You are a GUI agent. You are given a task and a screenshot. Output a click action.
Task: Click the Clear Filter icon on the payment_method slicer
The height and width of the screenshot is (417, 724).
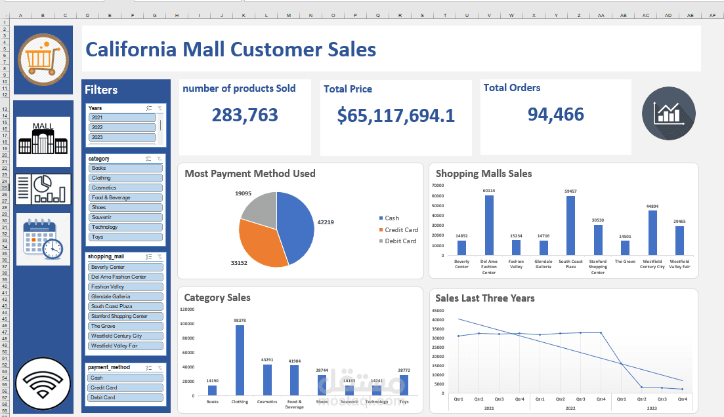point(160,367)
